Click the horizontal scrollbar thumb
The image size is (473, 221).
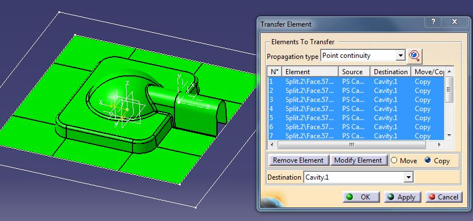click(x=351, y=145)
